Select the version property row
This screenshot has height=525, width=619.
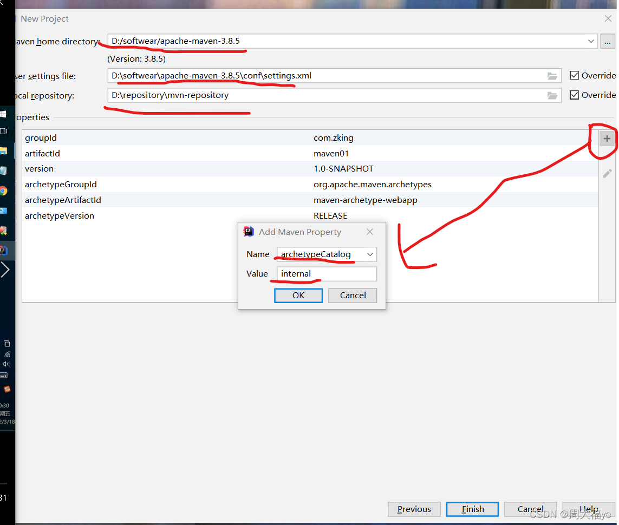click(310, 169)
